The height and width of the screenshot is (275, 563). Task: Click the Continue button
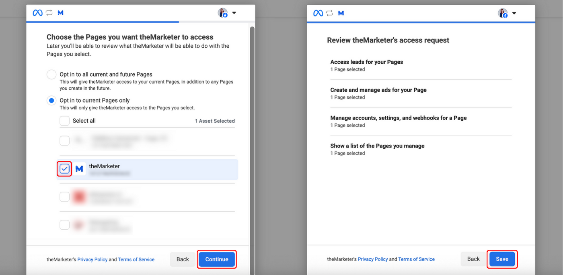pyautogui.click(x=217, y=259)
